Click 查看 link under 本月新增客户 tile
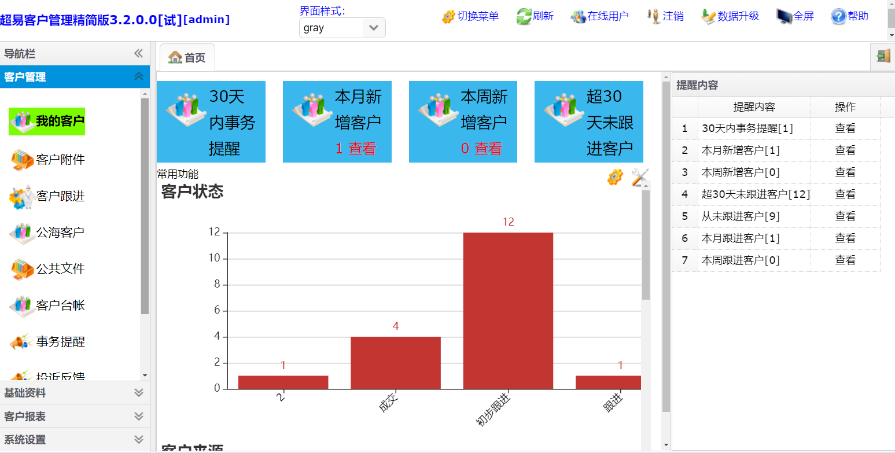Screen dimensions: 895x453 pyautogui.click(x=362, y=149)
